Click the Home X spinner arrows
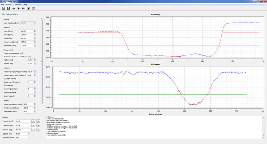Viewport: 267px width, 144px height. [35, 31]
